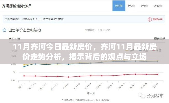Click the gray line marker at 2018-8
The width and height of the screenshot is (169, 103).
(146, 62)
